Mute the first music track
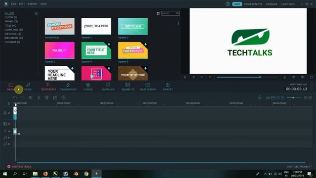Viewport: 316px width, 178px height. pyautogui.click(x=9, y=137)
